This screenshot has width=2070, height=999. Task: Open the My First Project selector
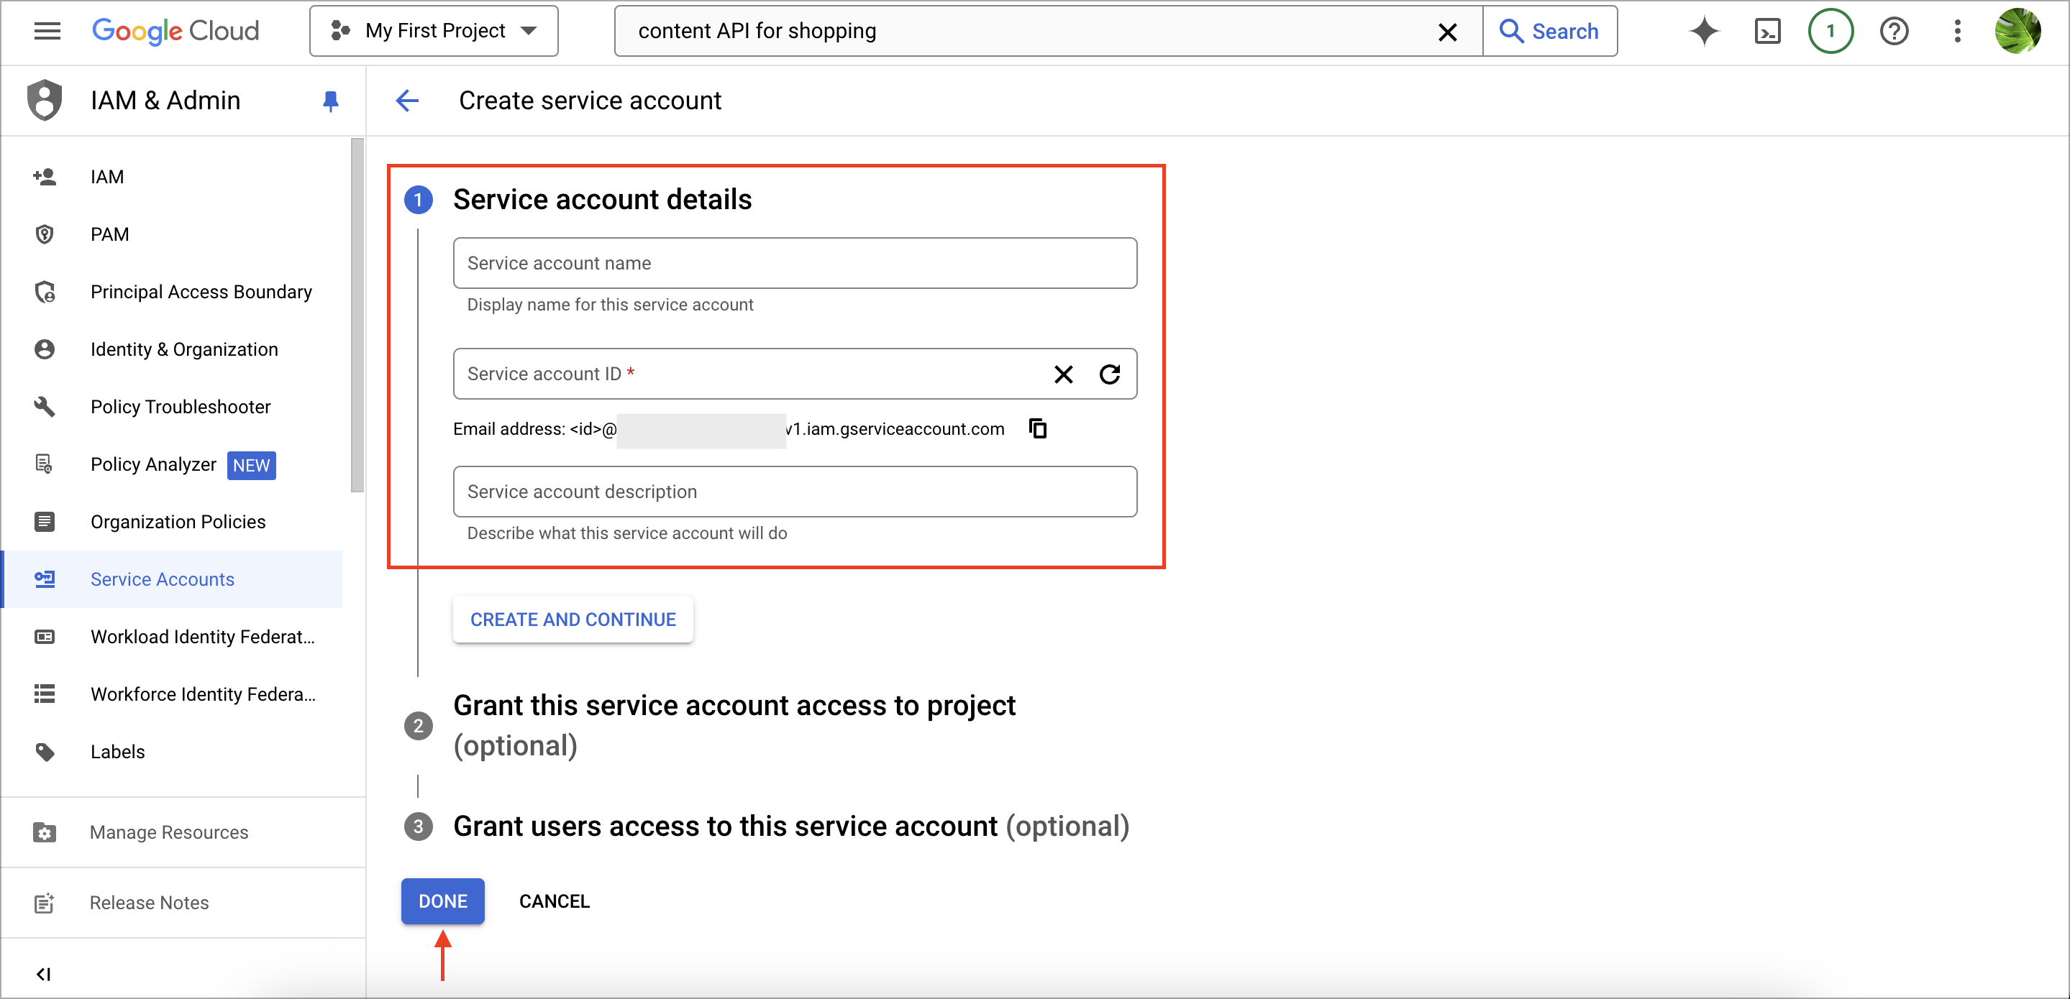click(434, 32)
